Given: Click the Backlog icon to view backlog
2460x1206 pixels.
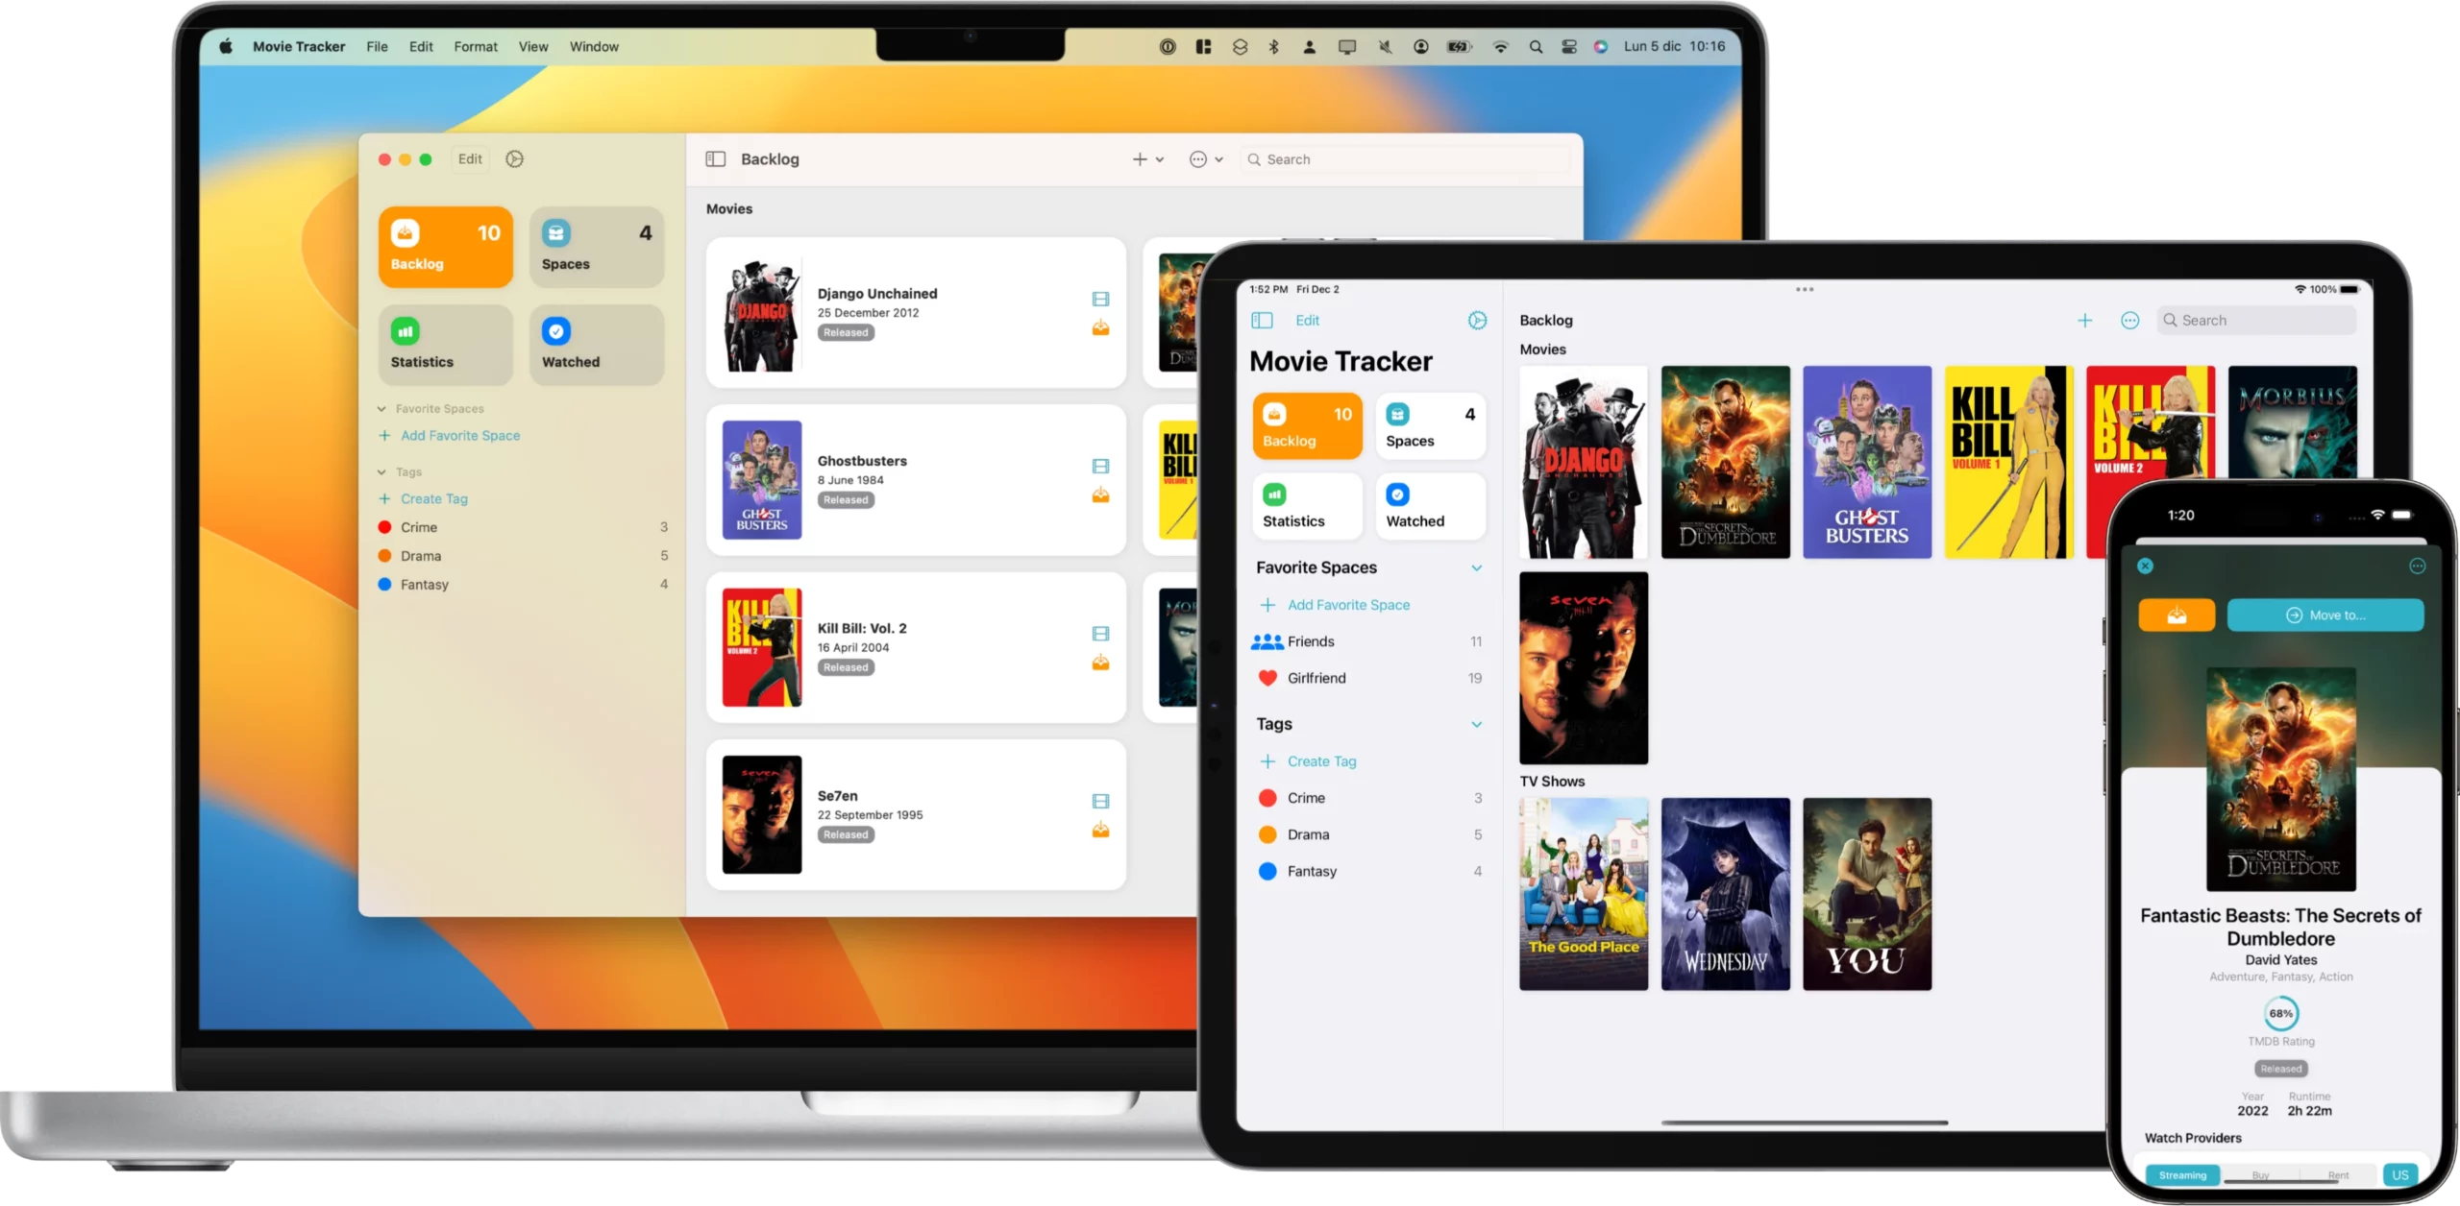Looking at the screenshot, I should pos(444,245).
